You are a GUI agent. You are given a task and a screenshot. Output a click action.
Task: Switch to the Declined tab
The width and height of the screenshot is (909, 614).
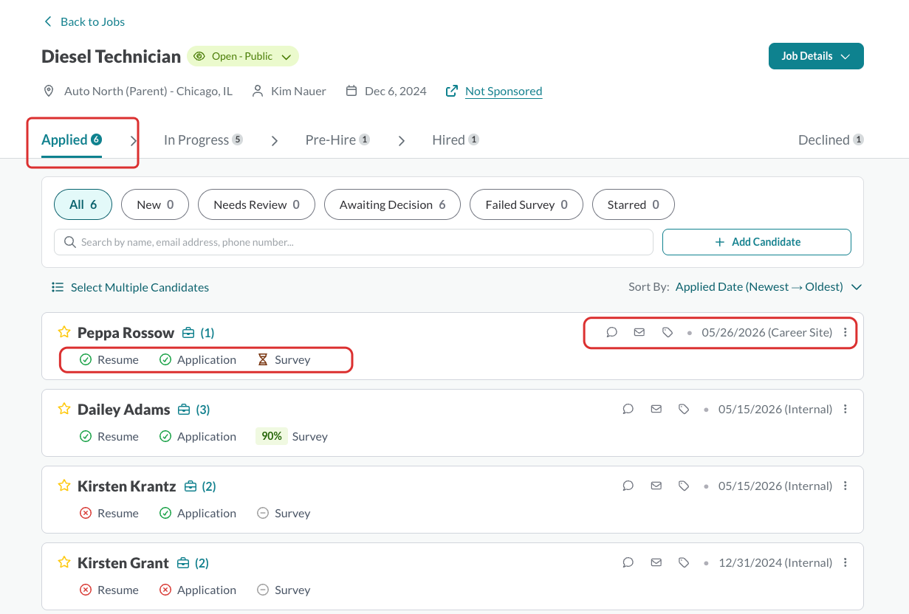[x=831, y=139]
